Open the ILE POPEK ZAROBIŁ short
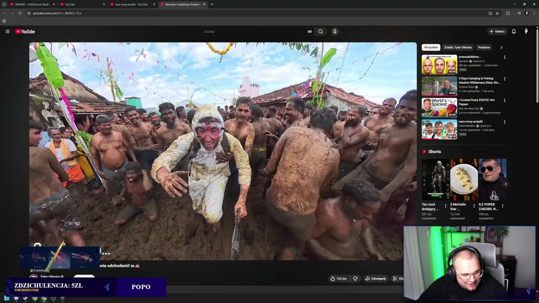This screenshot has height=303, width=539. (492, 180)
